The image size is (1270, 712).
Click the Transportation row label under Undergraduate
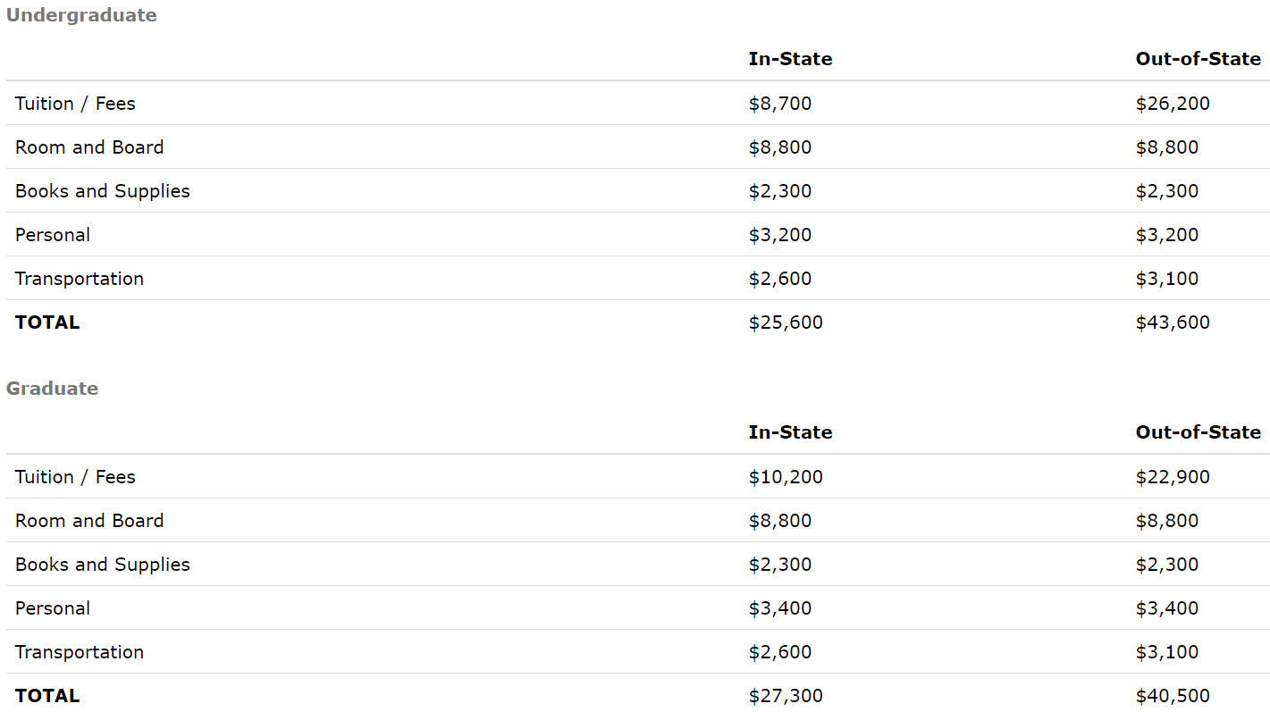tap(80, 279)
